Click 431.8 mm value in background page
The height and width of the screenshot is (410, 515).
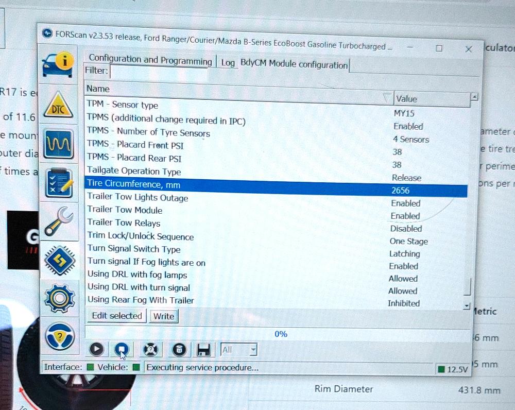coord(479,390)
